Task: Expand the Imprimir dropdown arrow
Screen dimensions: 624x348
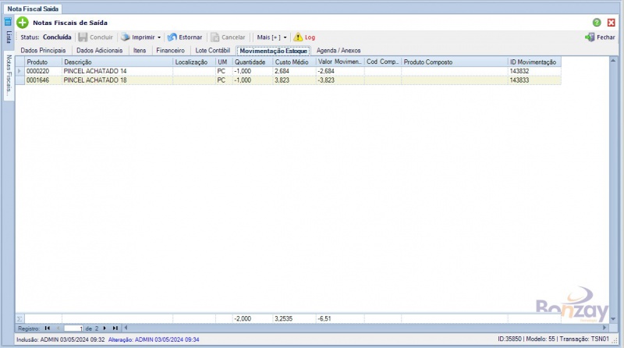Action: pos(159,37)
